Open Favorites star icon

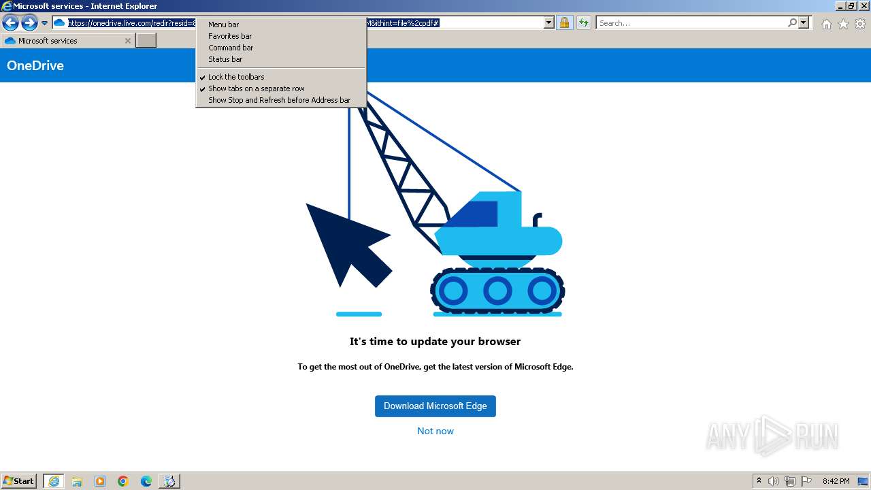click(843, 24)
